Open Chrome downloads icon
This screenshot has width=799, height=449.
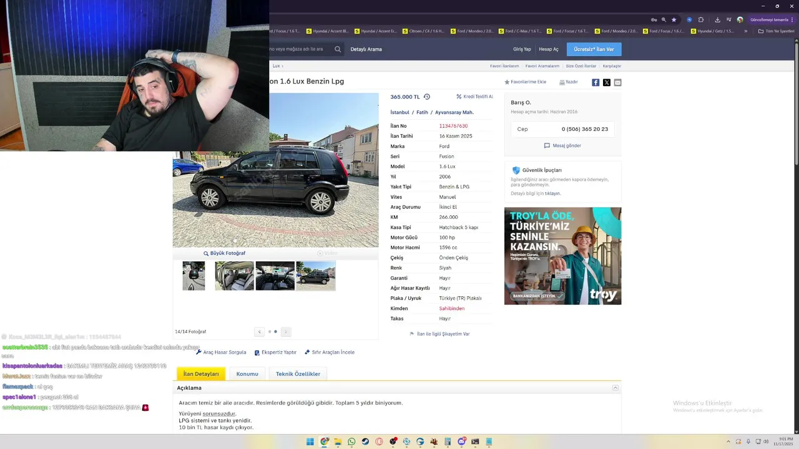click(717, 19)
